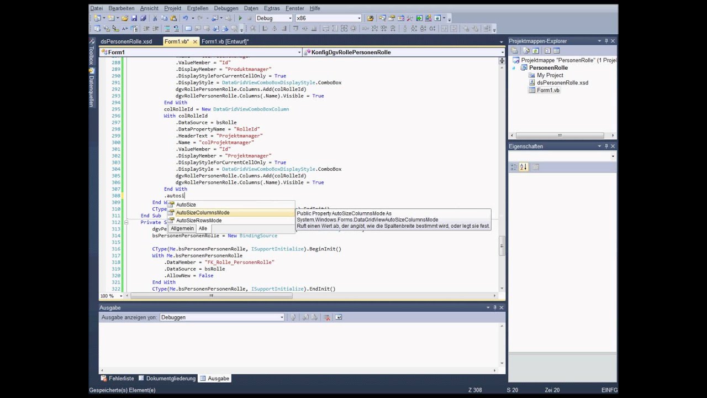Click the Save All icon

click(143, 18)
